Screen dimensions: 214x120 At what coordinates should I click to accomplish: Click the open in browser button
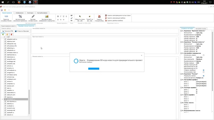click(x=22, y=31)
